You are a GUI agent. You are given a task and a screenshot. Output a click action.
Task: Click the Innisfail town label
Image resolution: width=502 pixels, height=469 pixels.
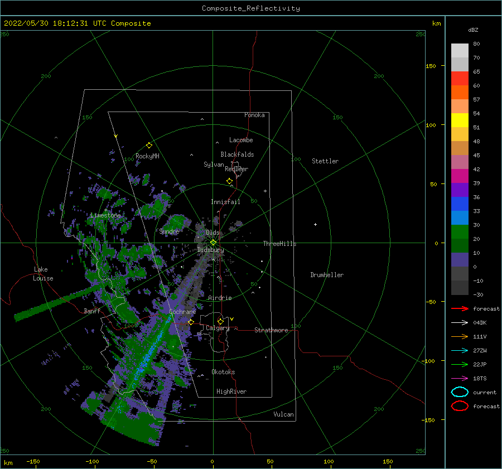[x=225, y=202]
